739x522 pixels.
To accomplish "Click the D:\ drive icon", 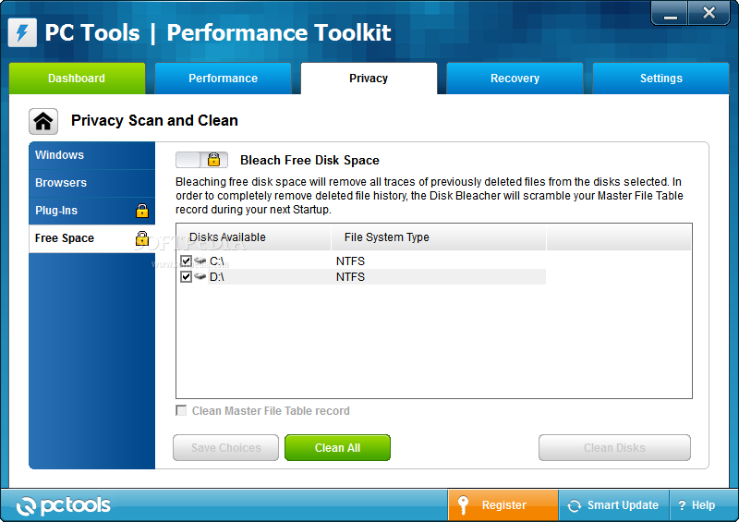I will (x=200, y=276).
